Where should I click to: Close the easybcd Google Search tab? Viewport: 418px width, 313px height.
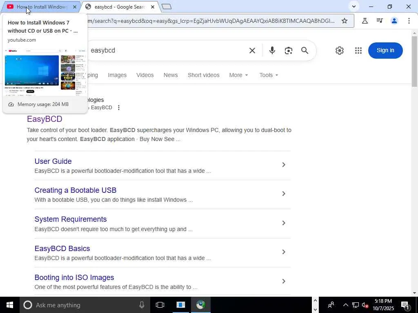click(153, 7)
